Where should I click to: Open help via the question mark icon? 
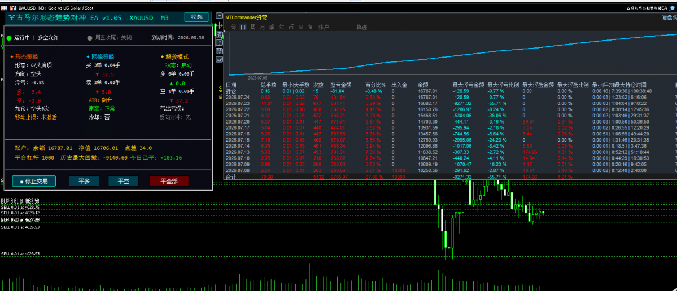(x=219, y=43)
